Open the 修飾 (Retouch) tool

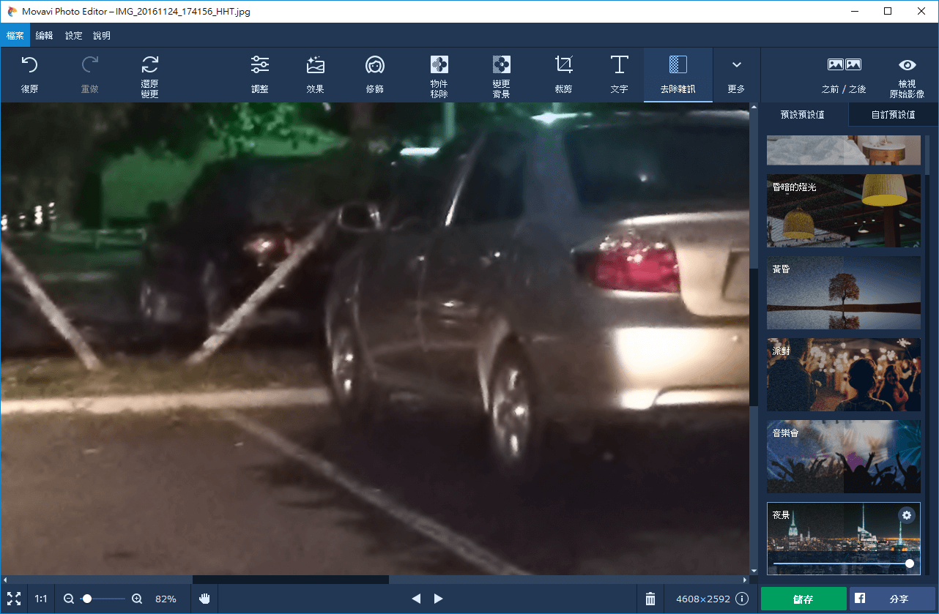tap(374, 66)
